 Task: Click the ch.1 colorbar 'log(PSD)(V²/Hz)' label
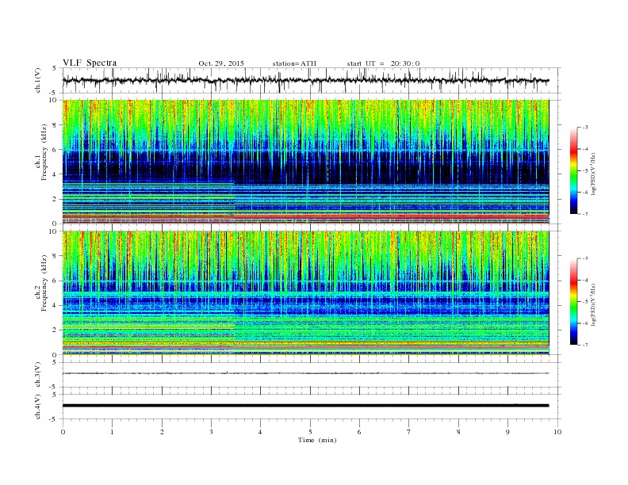point(593,174)
